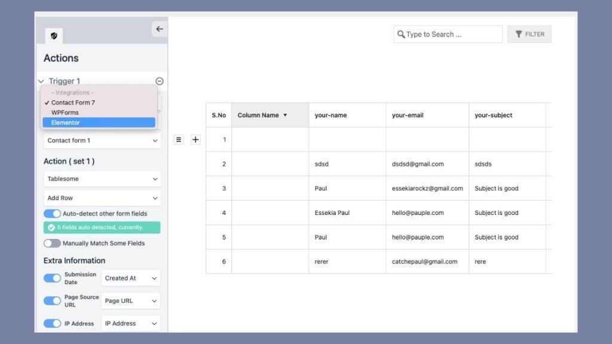The image size is (612, 344).
Task: Click the back arrow in the sidebar
Action: (159, 28)
